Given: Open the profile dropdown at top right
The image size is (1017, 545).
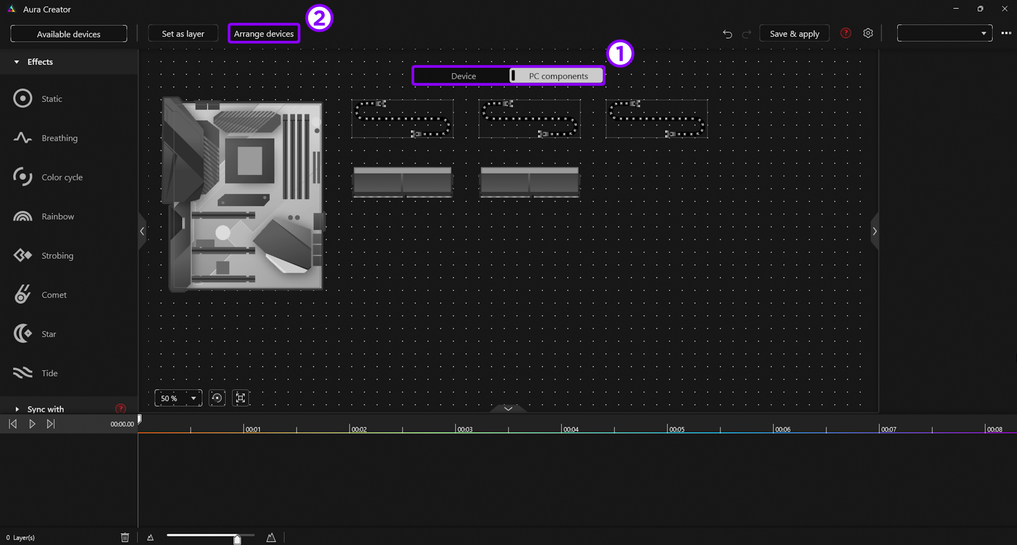Looking at the screenshot, I should click(944, 33).
